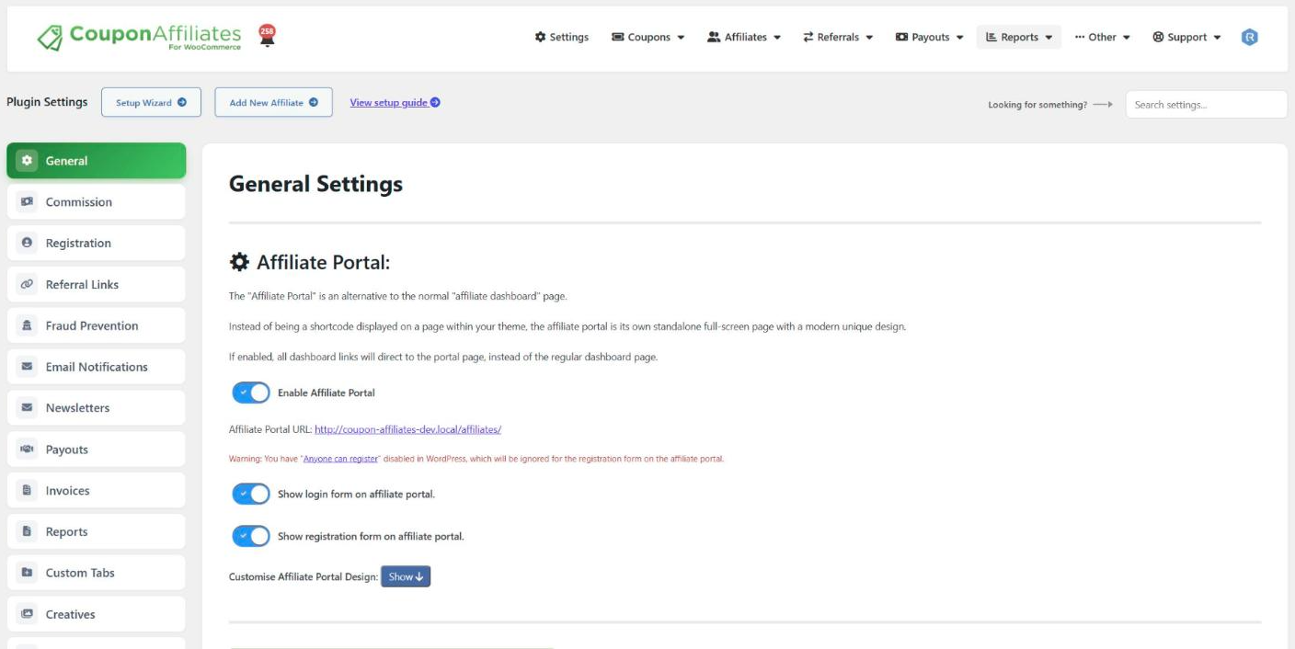Open Settings in the top navigation

click(x=561, y=37)
